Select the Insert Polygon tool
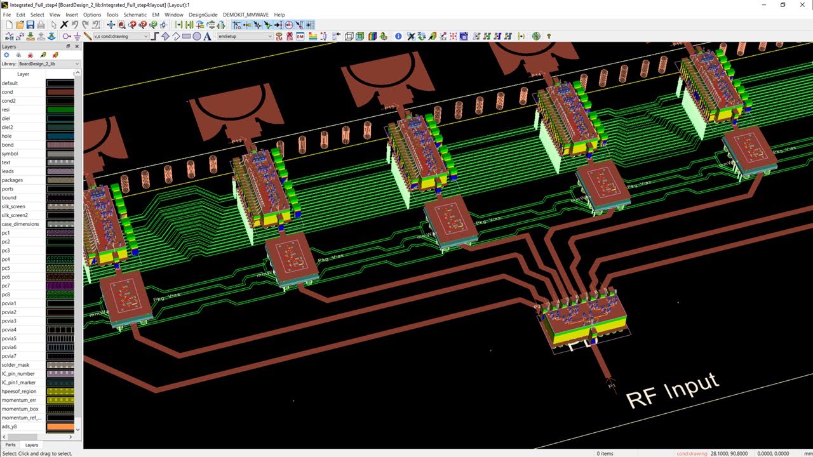The image size is (813, 457). click(x=165, y=36)
